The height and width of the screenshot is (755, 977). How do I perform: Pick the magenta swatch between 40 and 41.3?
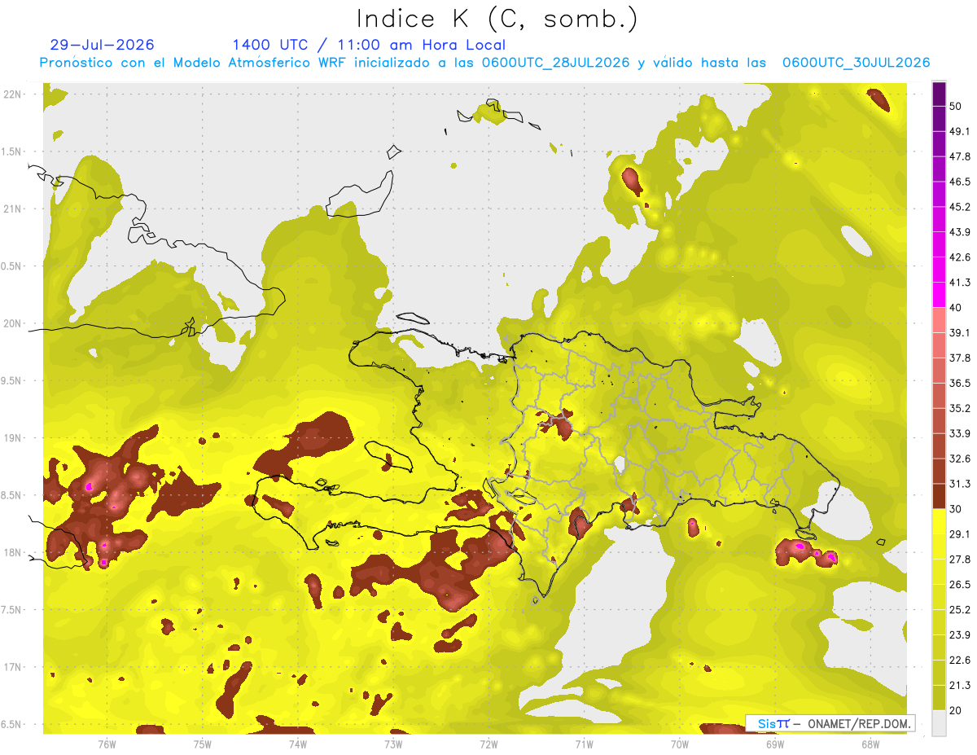[x=939, y=296]
